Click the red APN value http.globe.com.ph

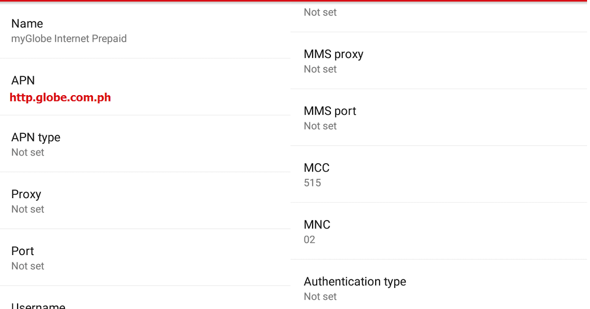tap(61, 97)
